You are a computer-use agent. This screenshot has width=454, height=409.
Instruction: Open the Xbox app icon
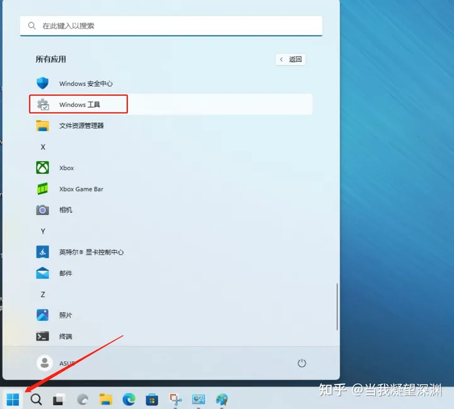43,168
